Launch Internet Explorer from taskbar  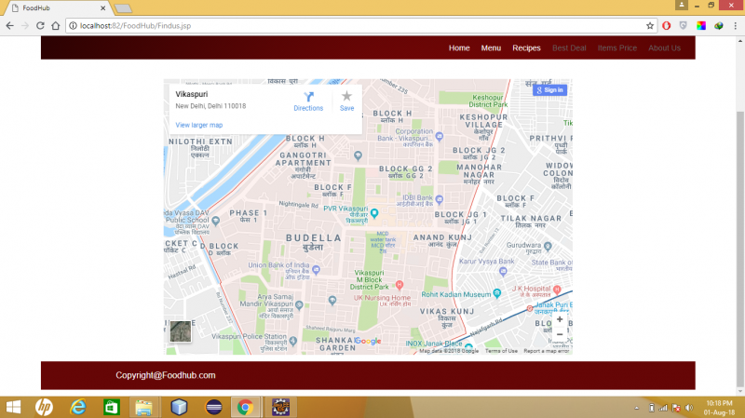click(x=78, y=407)
